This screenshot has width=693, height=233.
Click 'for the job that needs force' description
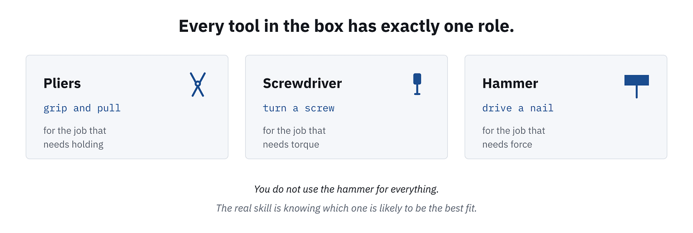pos(514,137)
